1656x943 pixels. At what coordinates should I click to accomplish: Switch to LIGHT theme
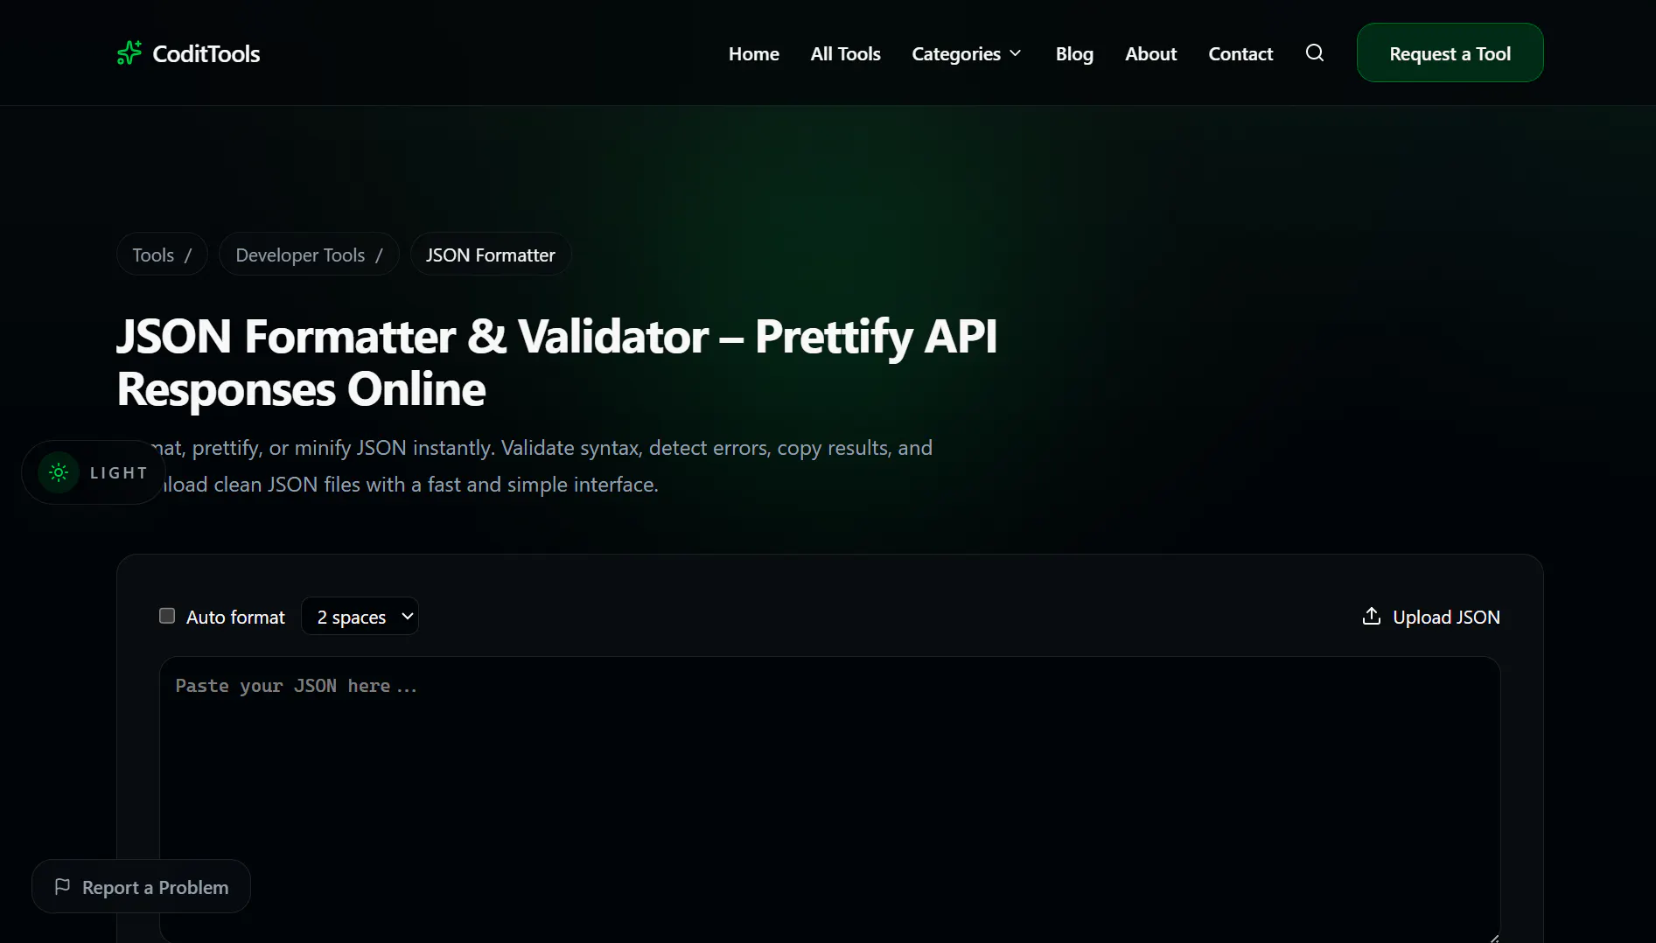94,472
